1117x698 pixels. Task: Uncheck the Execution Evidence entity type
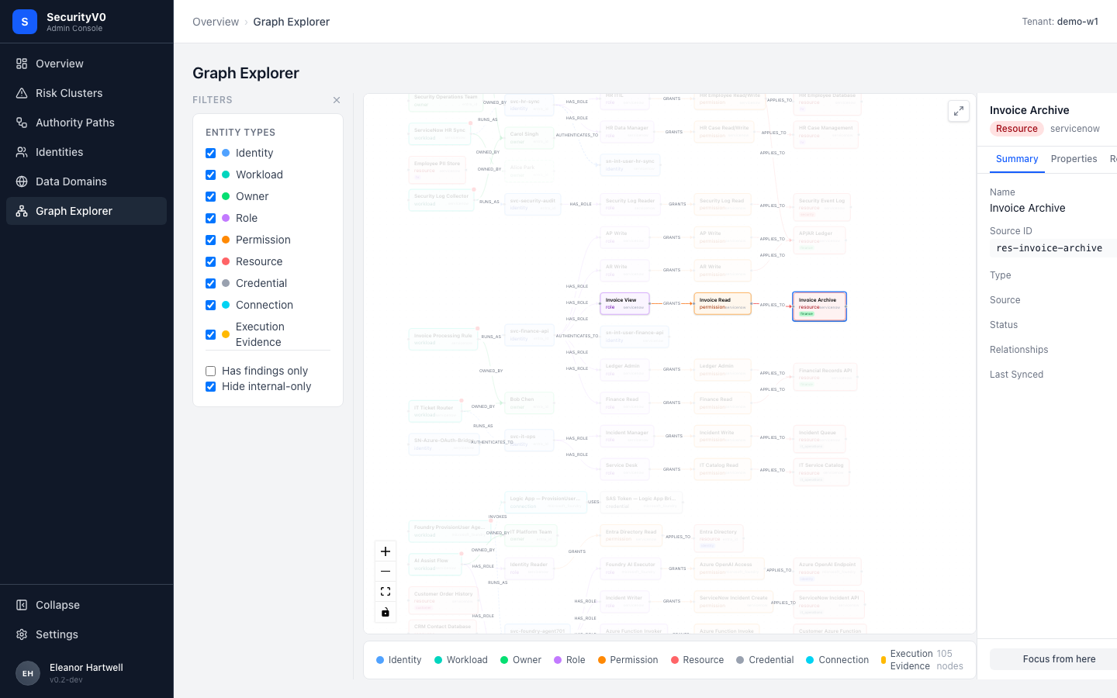pyautogui.click(x=210, y=334)
